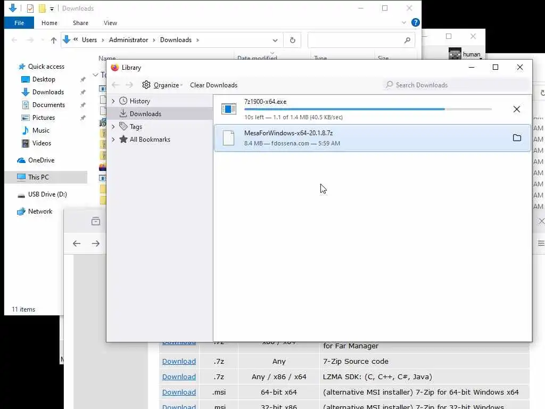Screen dimensions: 545x409
Task: Open Documents in Explorer navigation pane
Action: [48, 105]
